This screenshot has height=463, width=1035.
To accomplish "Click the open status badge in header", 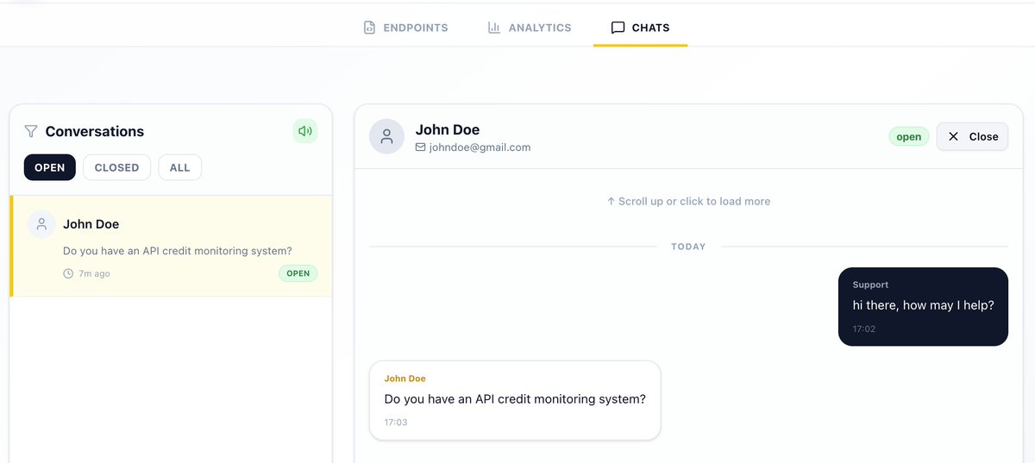I will click(x=909, y=136).
